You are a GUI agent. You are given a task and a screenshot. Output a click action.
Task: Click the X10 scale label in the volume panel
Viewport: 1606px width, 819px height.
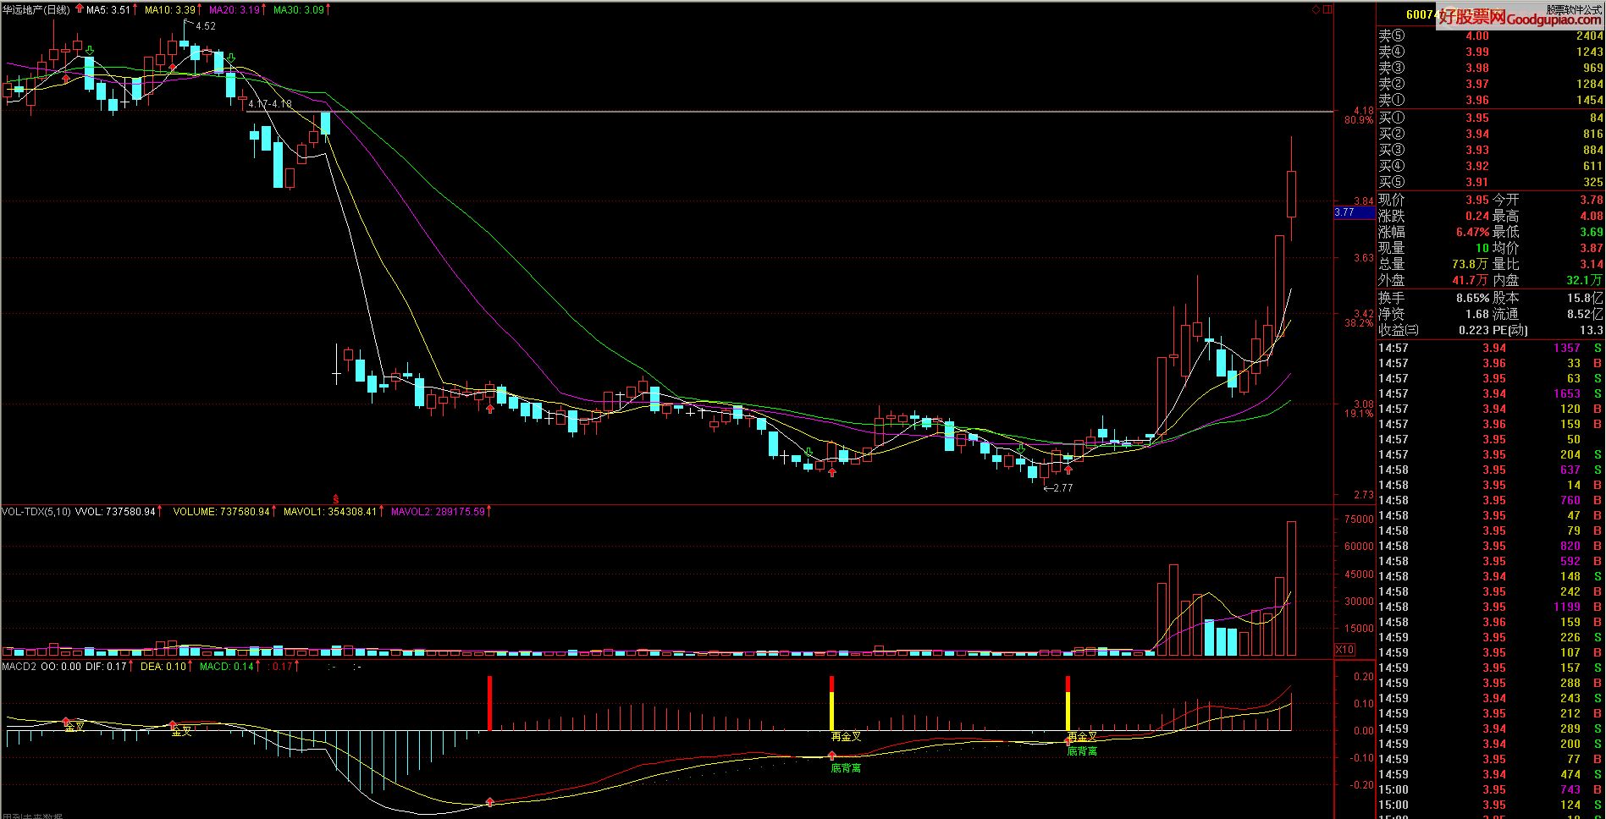(x=1344, y=650)
